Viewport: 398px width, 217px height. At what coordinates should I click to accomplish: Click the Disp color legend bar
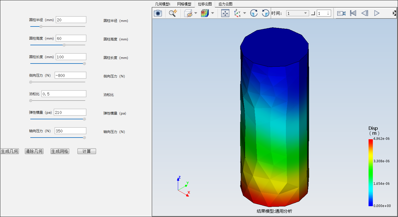coord(371,173)
